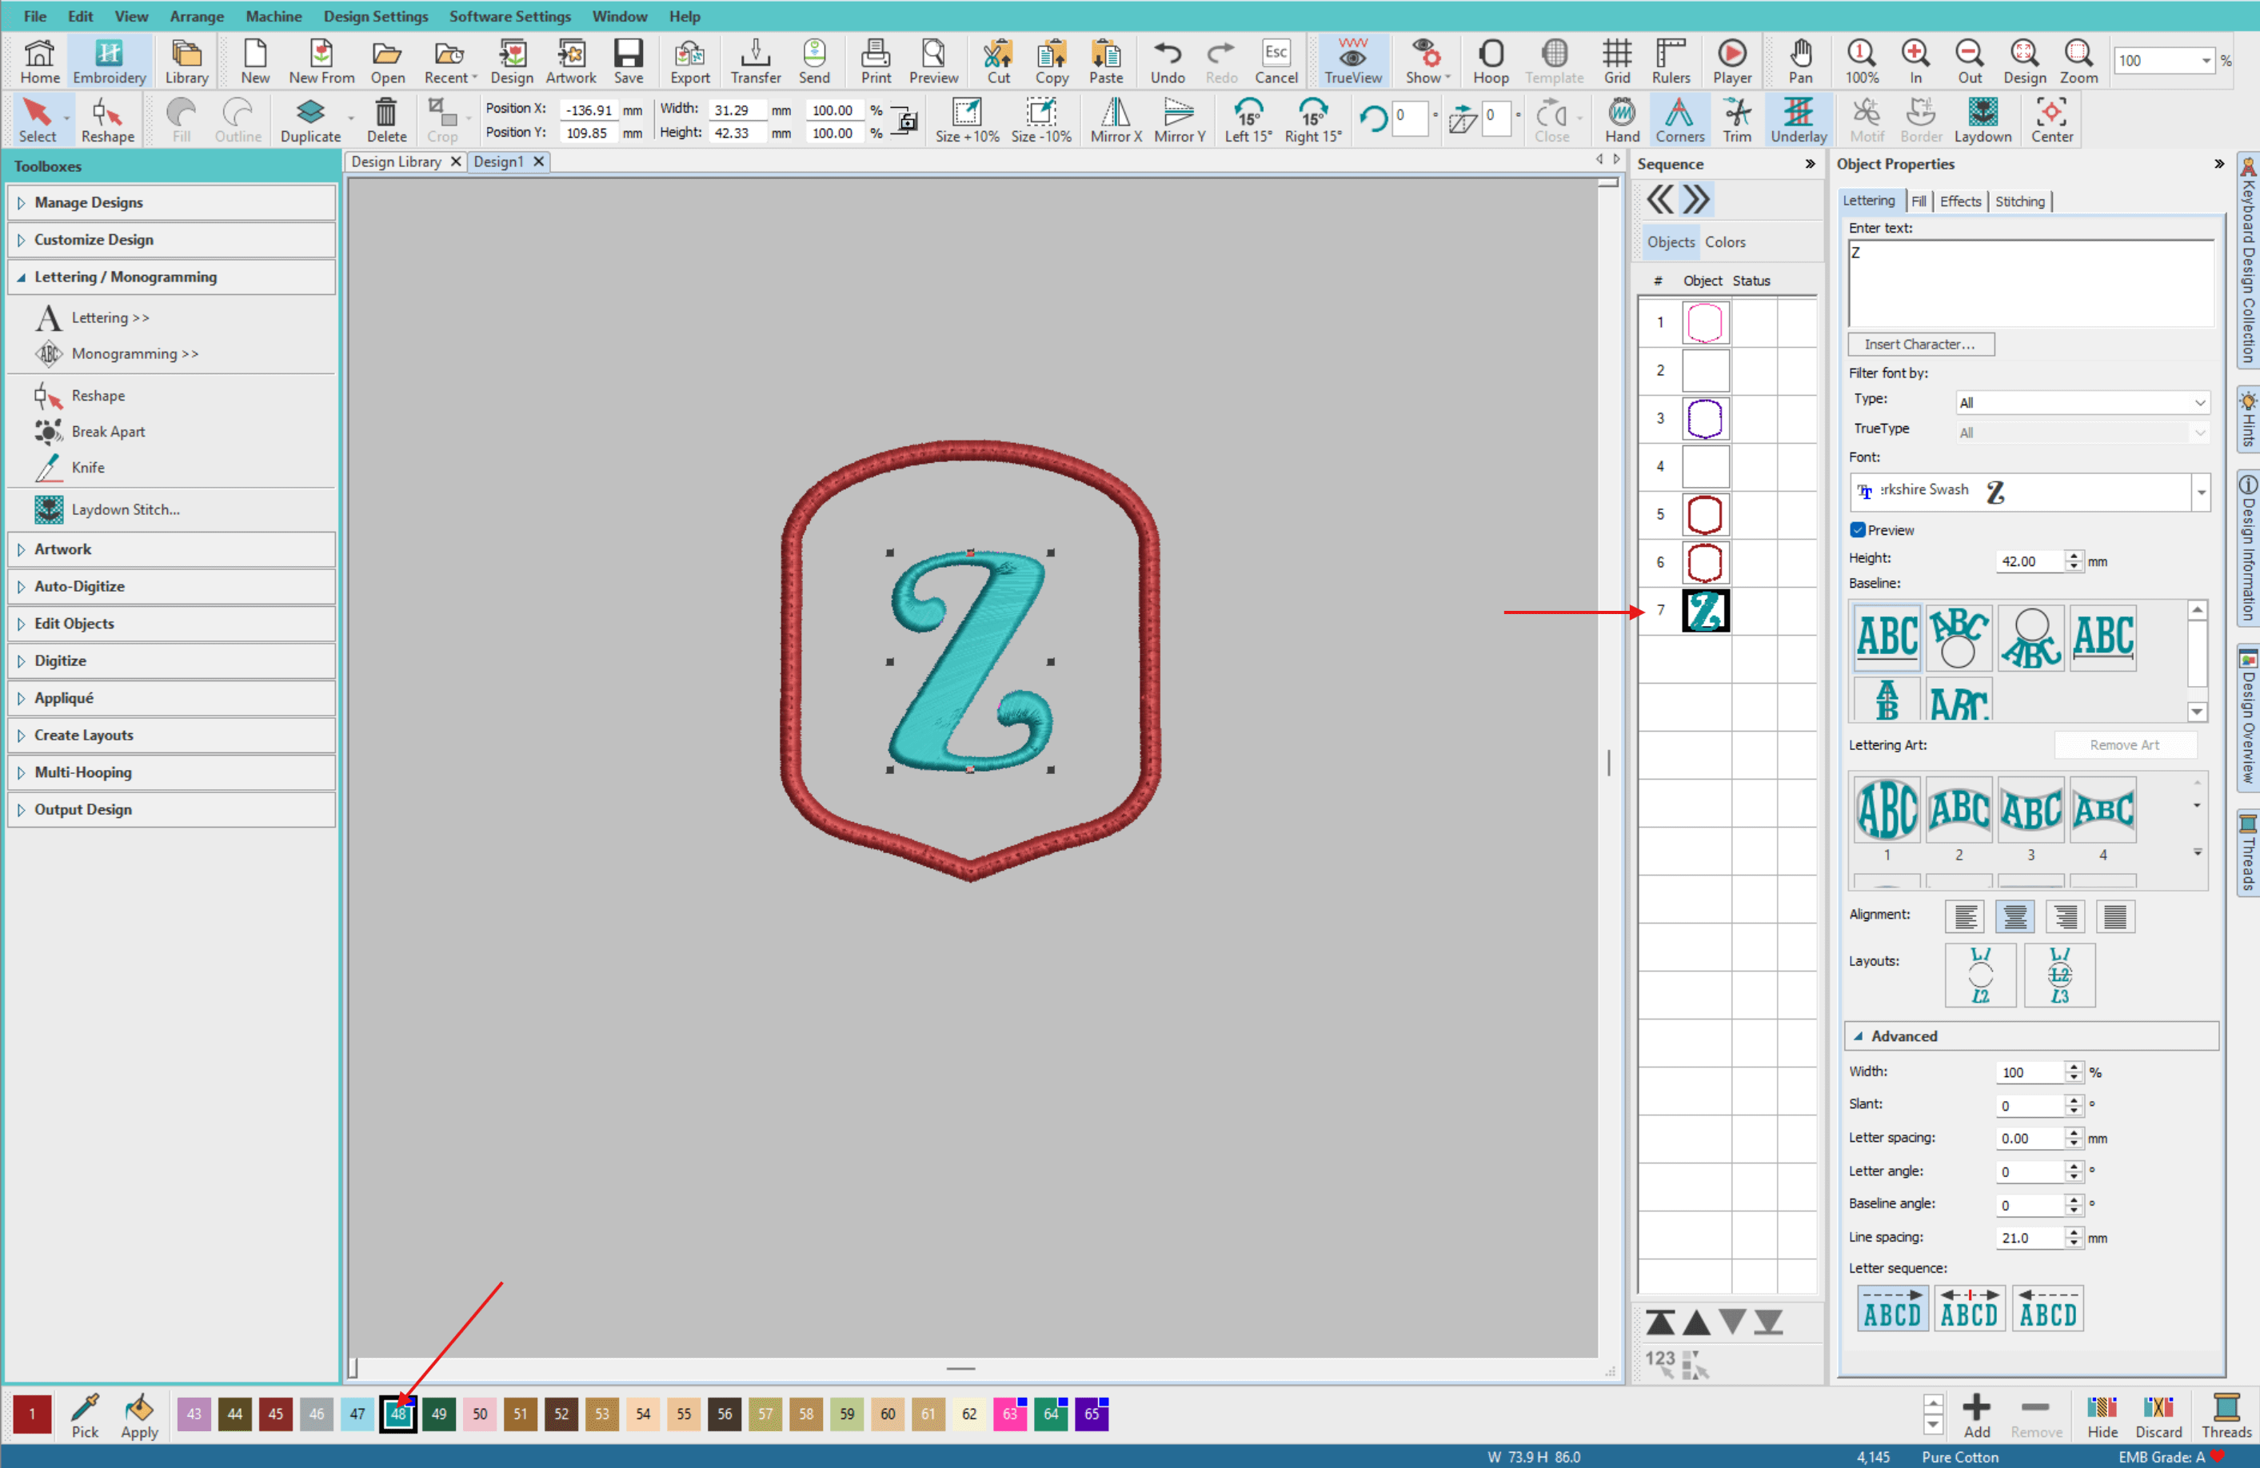Viewport: 2260px width, 1468px height.
Task: Select sequence object 7 with the Z lettering
Action: click(x=1706, y=611)
